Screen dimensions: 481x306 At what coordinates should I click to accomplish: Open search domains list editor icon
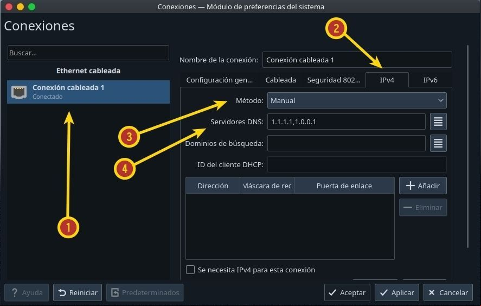coord(438,143)
